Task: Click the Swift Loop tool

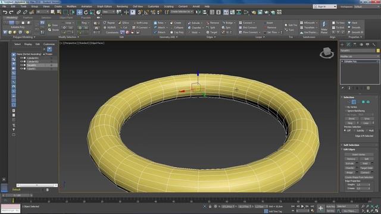Action: (140, 23)
